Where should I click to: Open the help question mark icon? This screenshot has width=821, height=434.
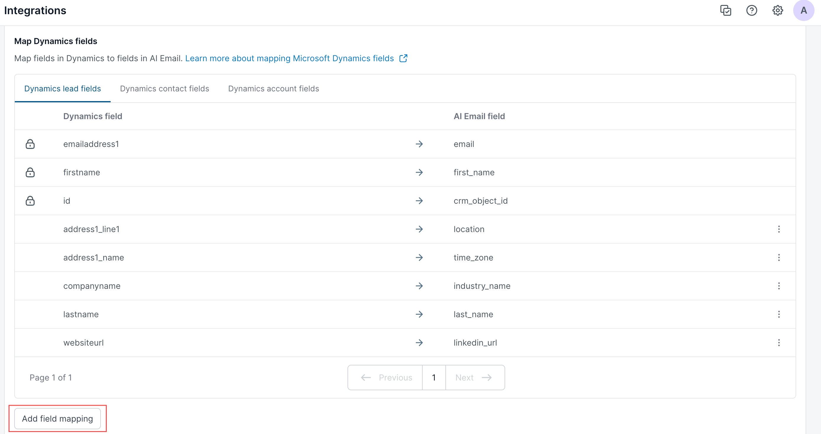pos(751,11)
